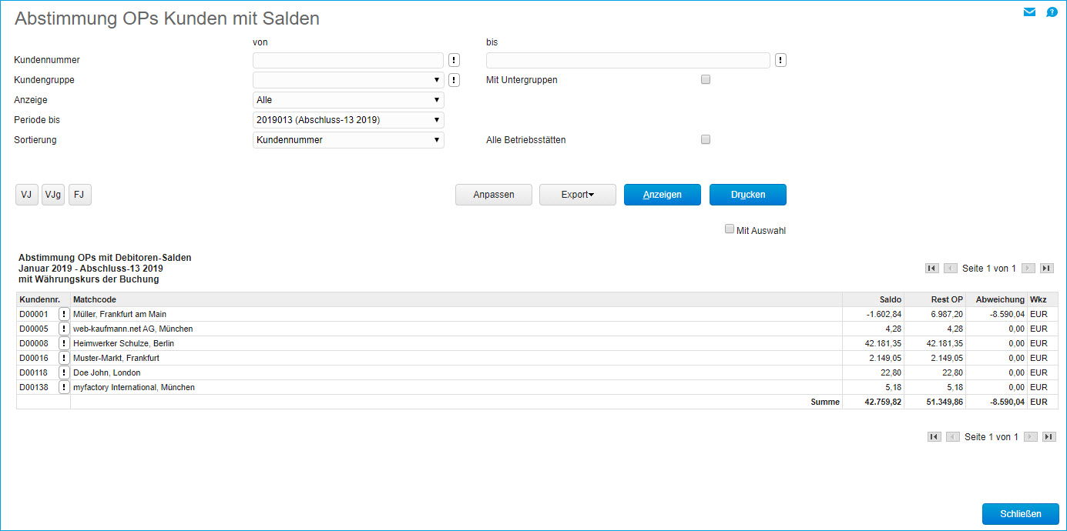
Task: Open details icon for customer D00005
Action: [x=64, y=329]
